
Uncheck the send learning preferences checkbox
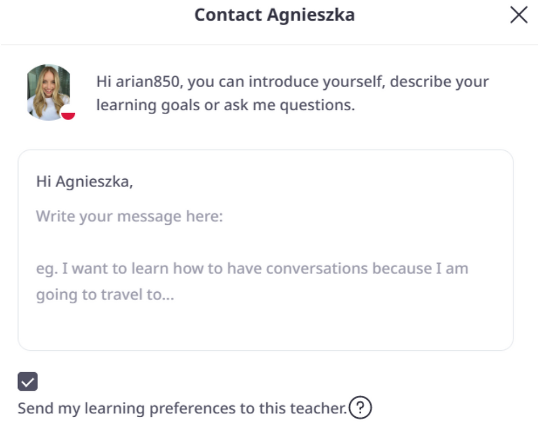pos(28,382)
